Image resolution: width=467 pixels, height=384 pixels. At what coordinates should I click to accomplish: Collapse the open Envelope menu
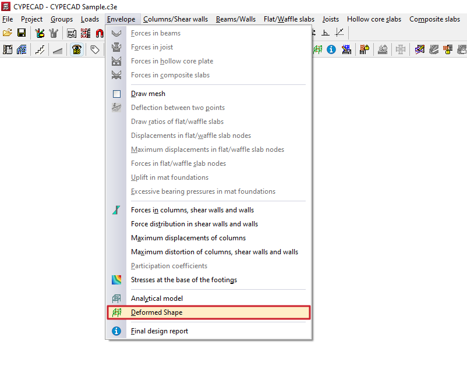click(121, 19)
